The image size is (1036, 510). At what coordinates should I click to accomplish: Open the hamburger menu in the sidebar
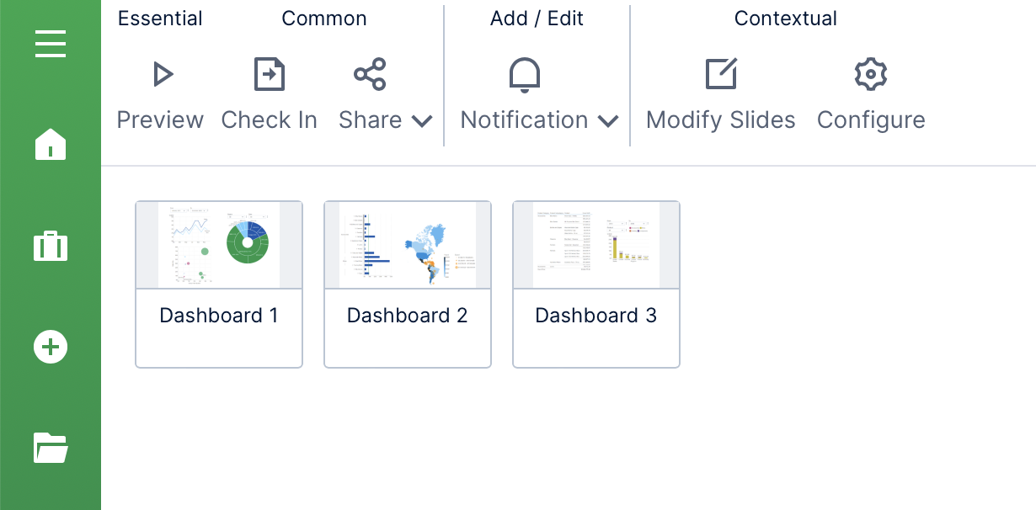[x=51, y=44]
